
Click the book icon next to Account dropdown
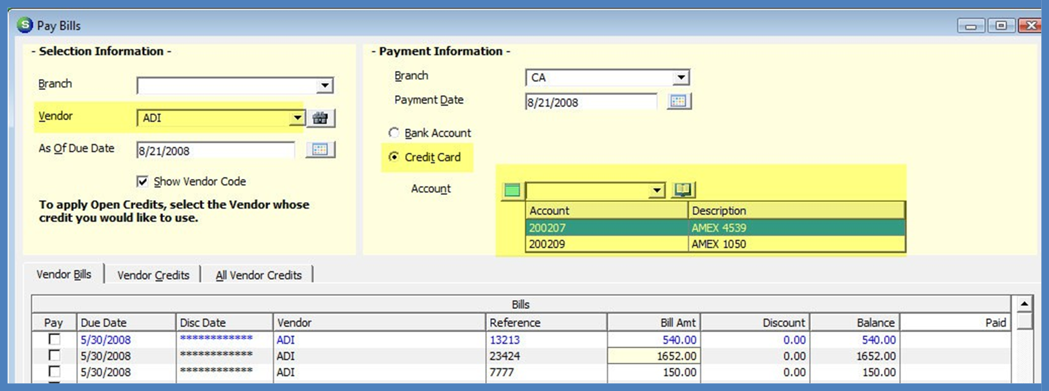tap(683, 190)
